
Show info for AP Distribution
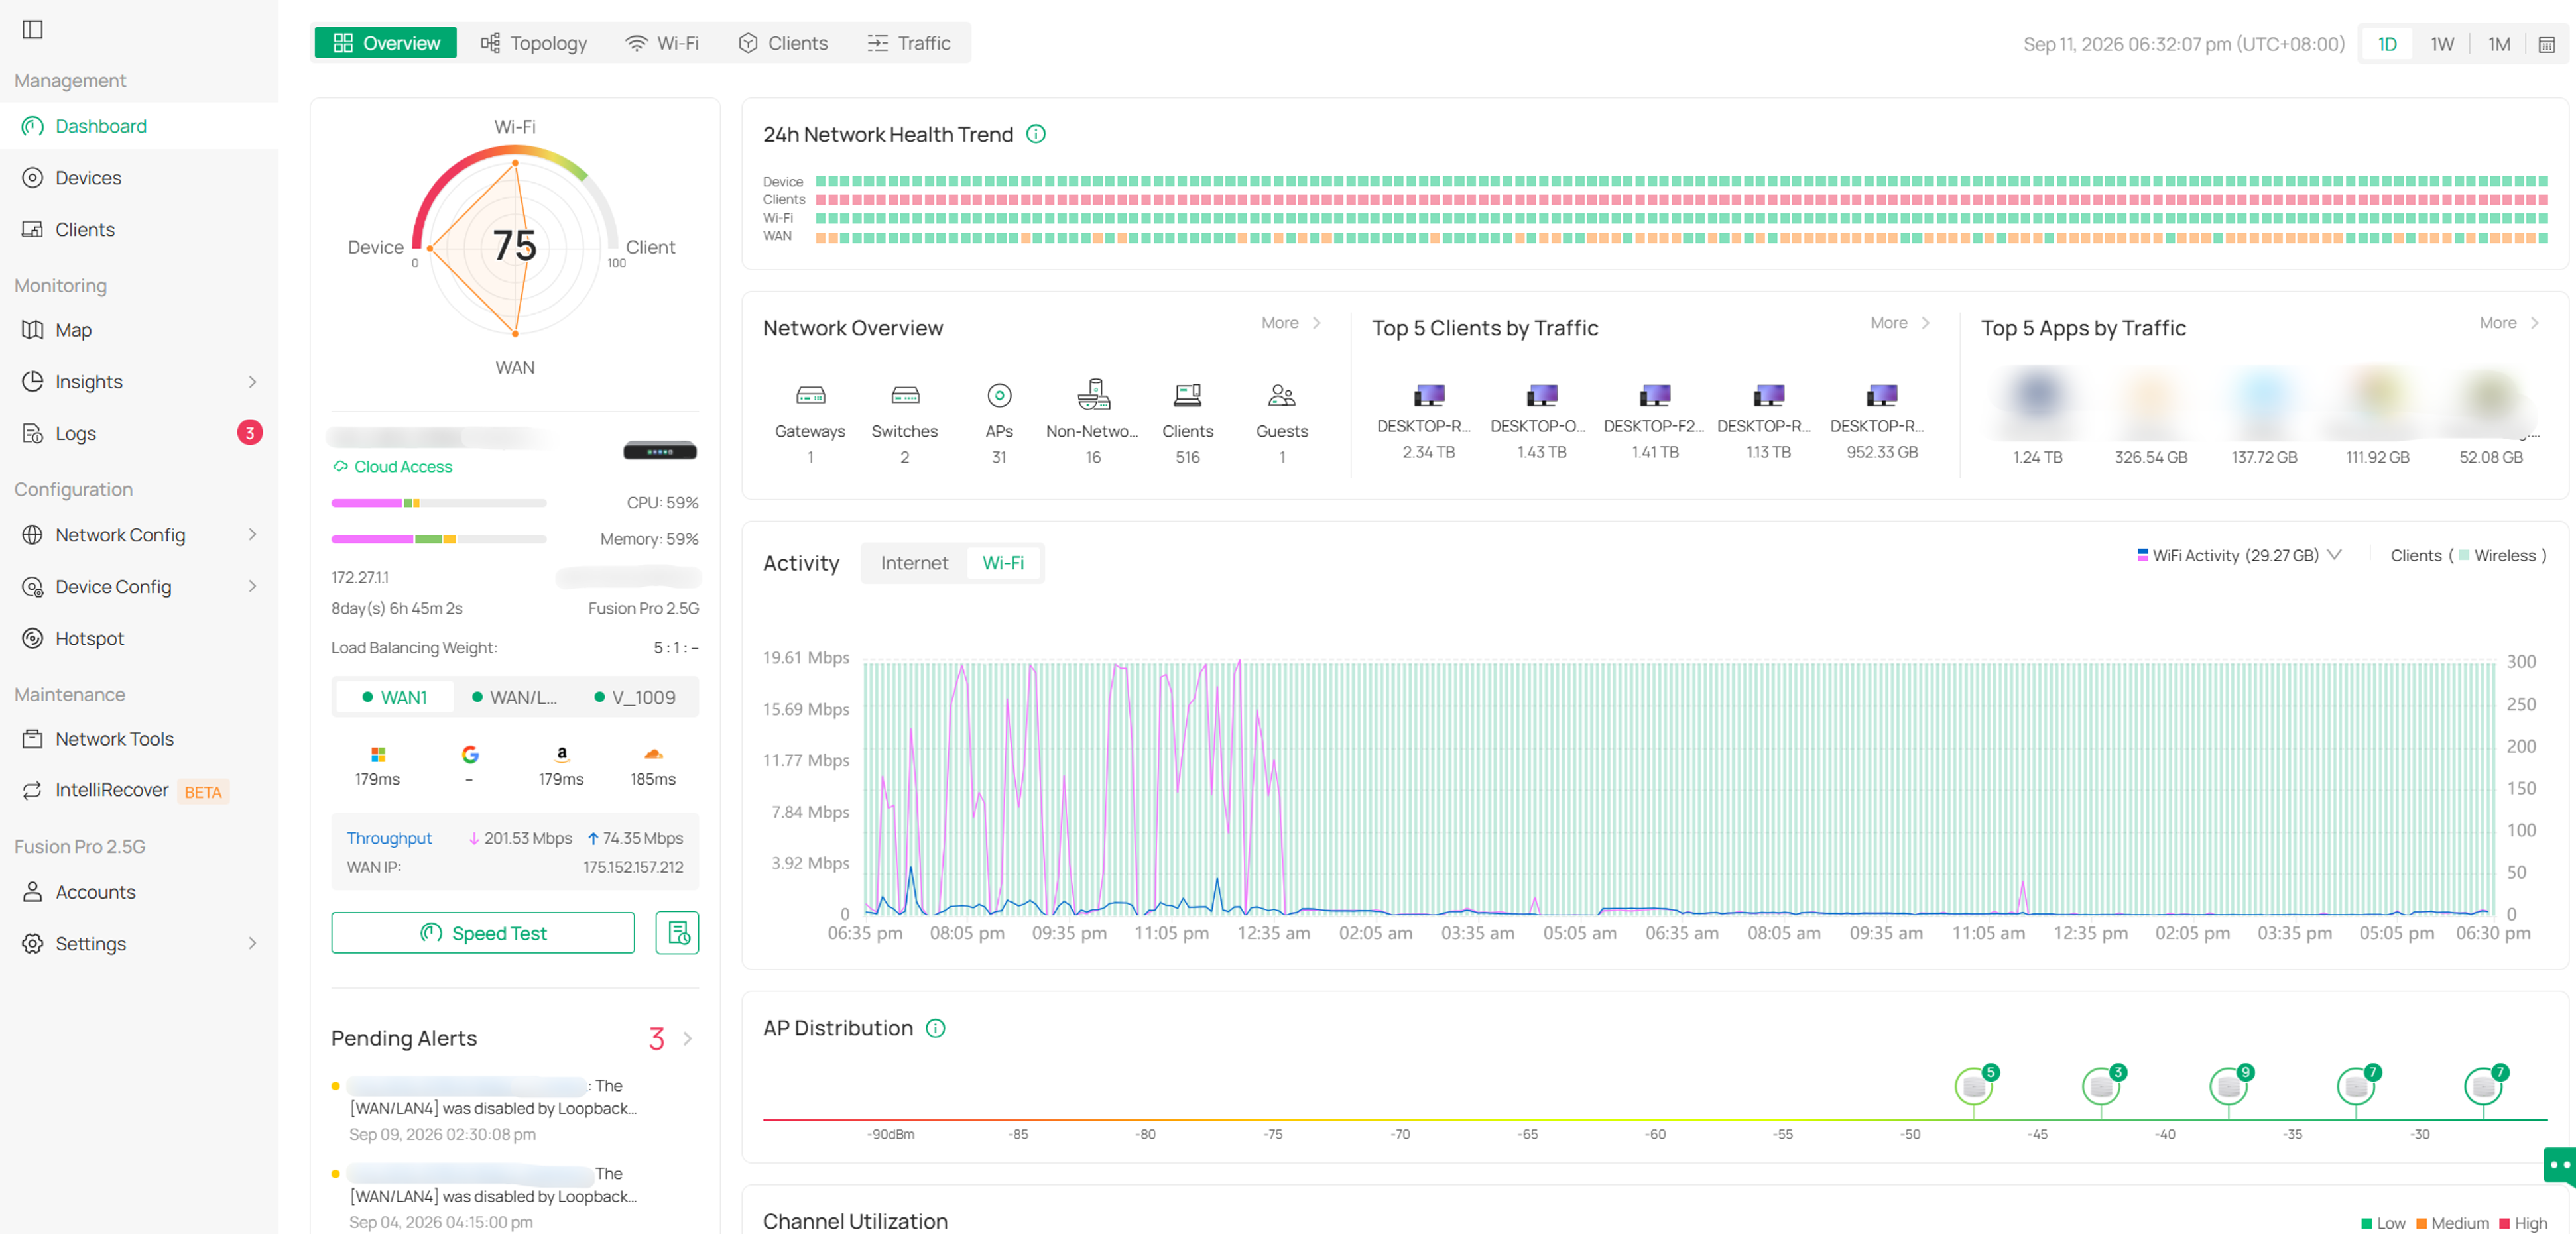coord(935,1028)
